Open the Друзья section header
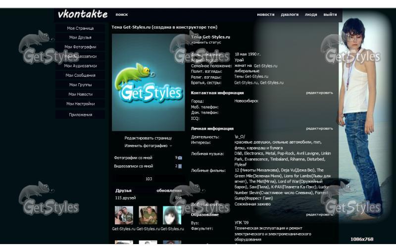The image size is (396, 252). [123, 191]
